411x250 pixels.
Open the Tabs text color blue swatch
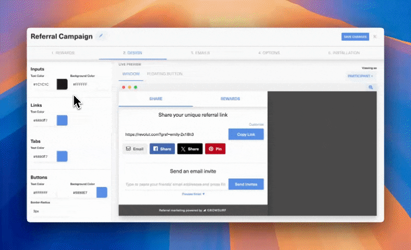pyautogui.click(x=62, y=156)
